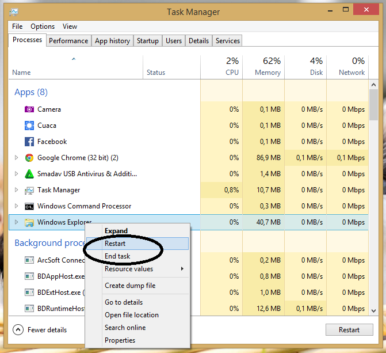Open the File menu
Screen dimensions: 386x353
17,26
